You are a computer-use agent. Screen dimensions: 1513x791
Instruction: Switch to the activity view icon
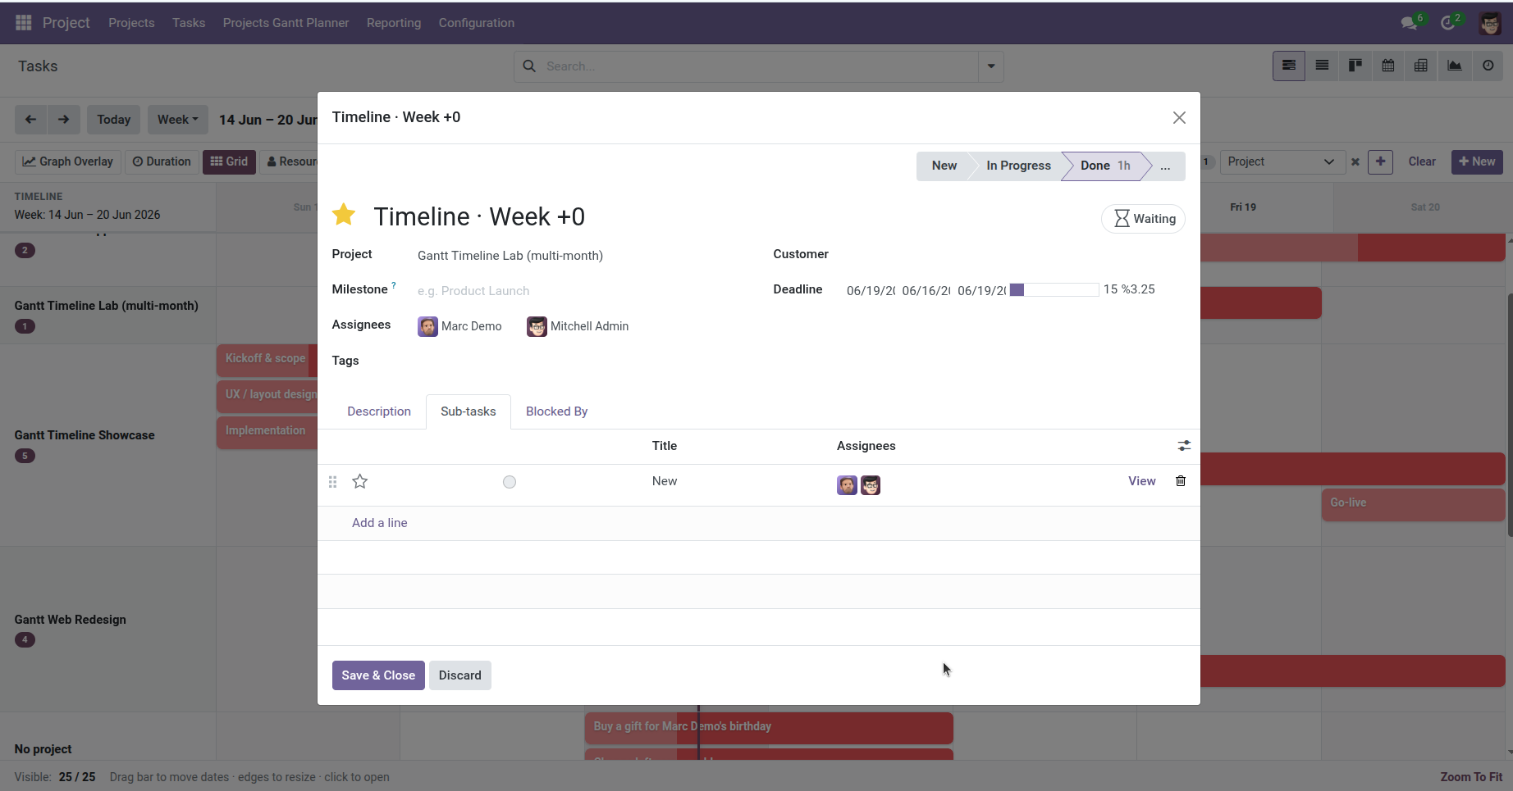tap(1488, 66)
